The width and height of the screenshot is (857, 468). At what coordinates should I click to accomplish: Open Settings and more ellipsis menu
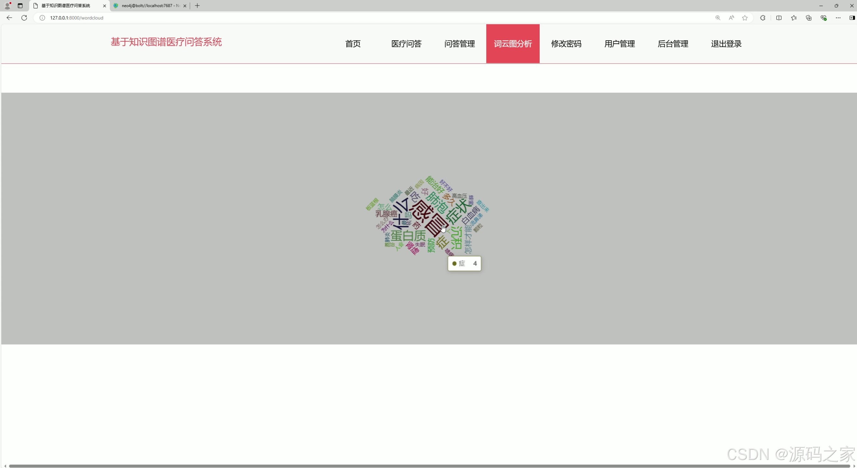pyautogui.click(x=838, y=18)
